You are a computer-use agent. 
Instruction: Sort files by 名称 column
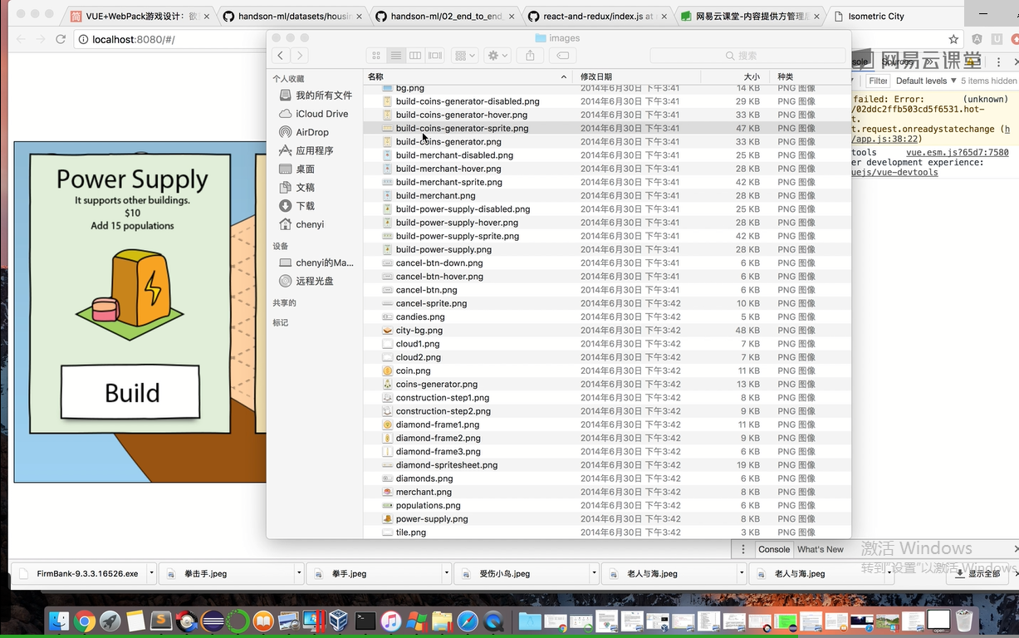coord(468,76)
